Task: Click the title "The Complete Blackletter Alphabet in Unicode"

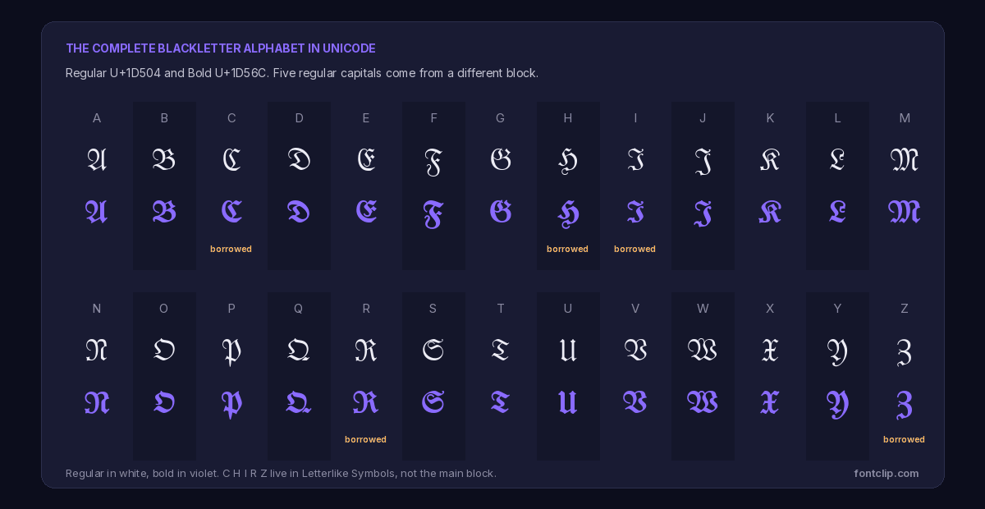Action: [x=221, y=48]
